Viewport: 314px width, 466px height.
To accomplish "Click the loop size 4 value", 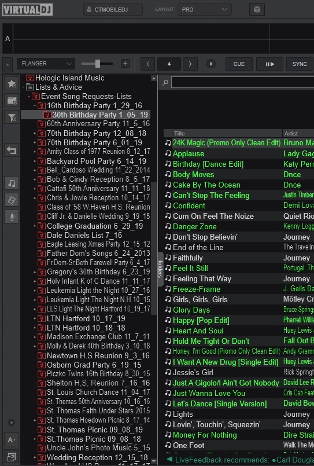I will [x=169, y=64].
